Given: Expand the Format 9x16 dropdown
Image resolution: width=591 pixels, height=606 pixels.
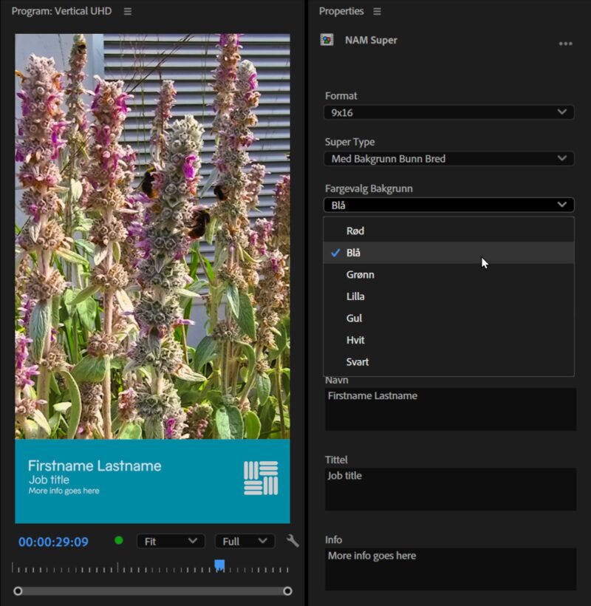Looking at the screenshot, I should [448, 112].
